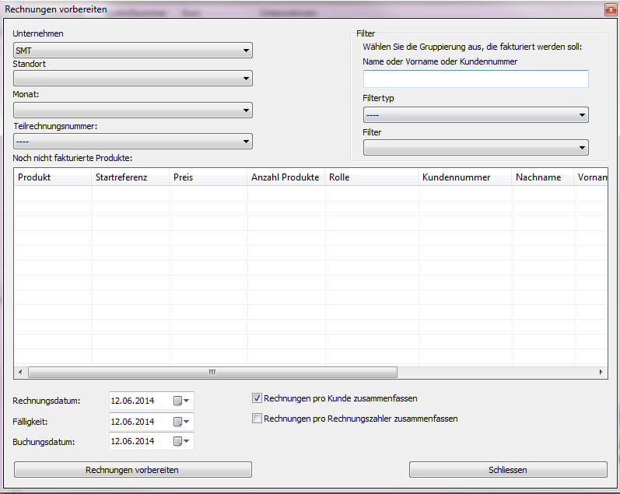The width and height of the screenshot is (620, 494).
Task: Open the Fälligkeit calendar picker icon
Action: coord(180,422)
